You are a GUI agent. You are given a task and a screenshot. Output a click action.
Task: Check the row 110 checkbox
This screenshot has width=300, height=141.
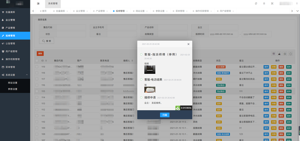pos(37,122)
